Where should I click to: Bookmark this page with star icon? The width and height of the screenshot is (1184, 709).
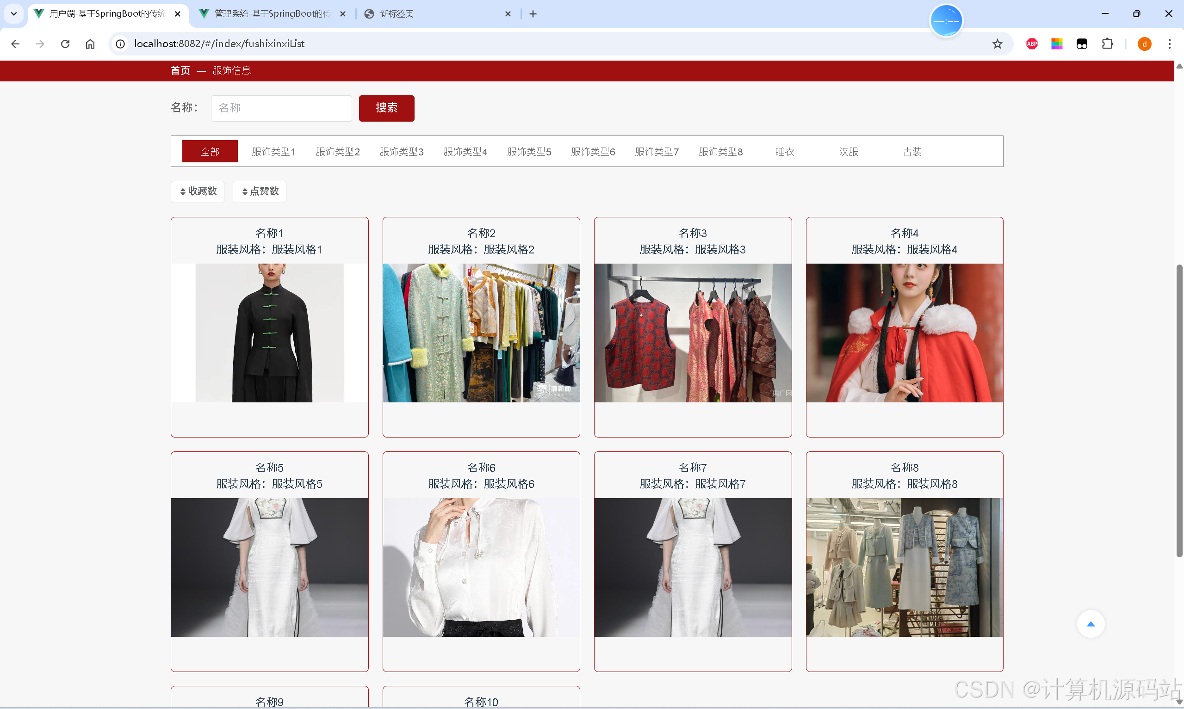(x=997, y=44)
